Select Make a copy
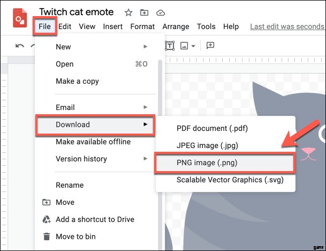The width and height of the screenshot is (326, 251). 95,81
